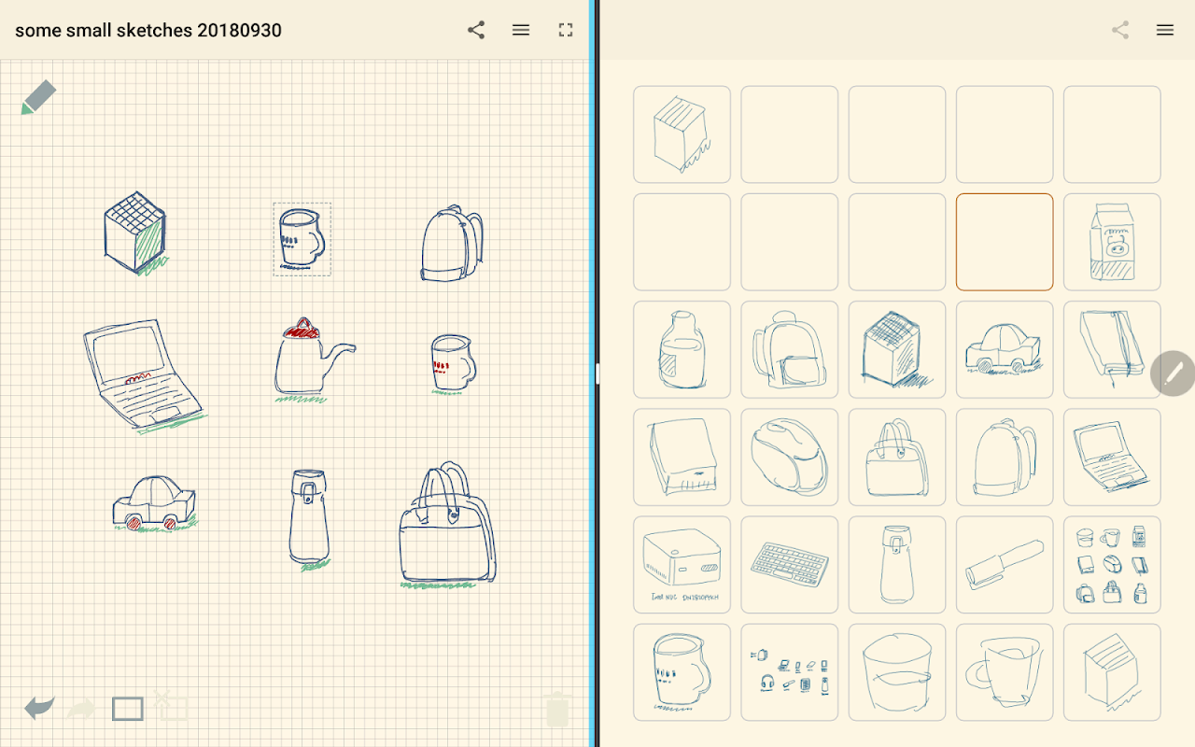Click the paste selection icon
The height and width of the screenshot is (747, 1195).
(171, 707)
